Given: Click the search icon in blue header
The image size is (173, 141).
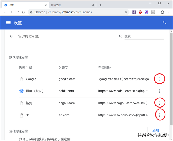Looking at the screenshot, I should [164, 23].
